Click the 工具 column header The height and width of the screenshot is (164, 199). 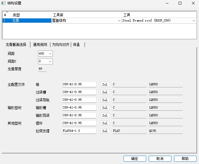pyautogui.click(x=159, y=15)
